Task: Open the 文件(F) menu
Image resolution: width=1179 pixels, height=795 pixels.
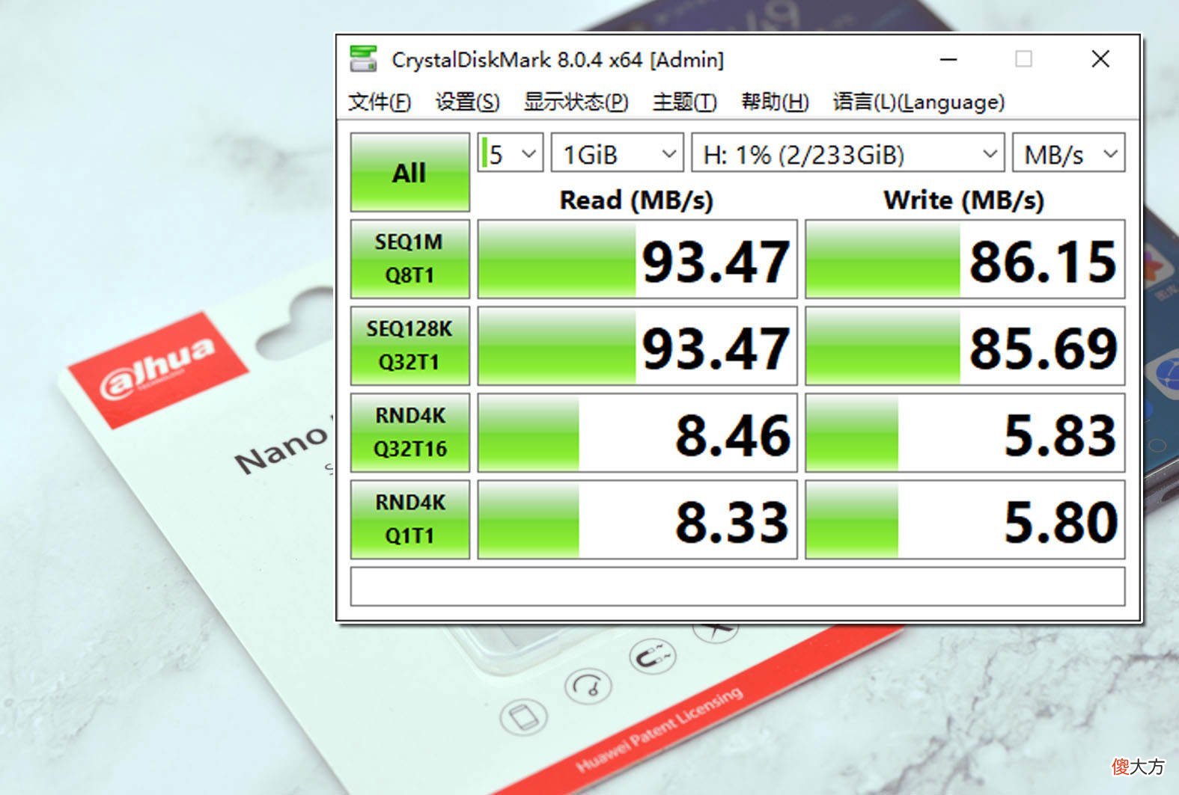Action: click(380, 102)
